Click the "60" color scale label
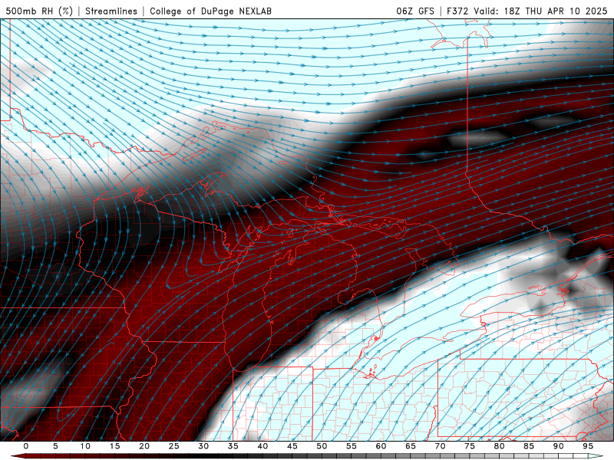This screenshot has height=460, width=614. (381, 446)
